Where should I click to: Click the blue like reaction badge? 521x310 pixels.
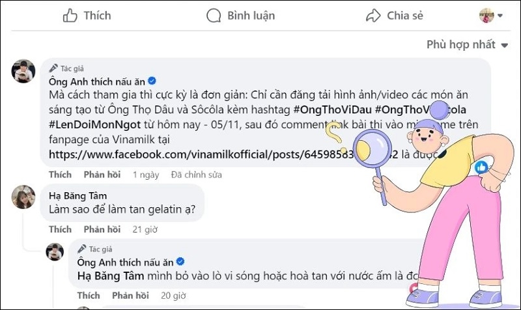(481, 167)
